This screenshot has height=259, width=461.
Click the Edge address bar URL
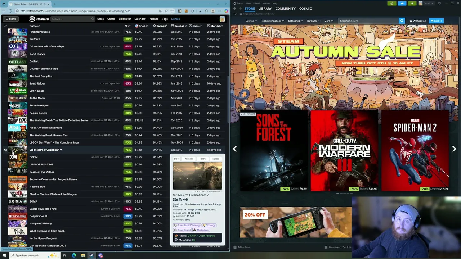[75, 11]
